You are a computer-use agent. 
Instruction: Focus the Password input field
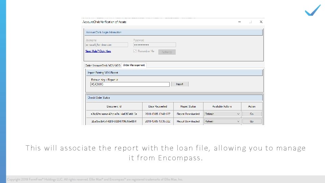(x=155, y=45)
